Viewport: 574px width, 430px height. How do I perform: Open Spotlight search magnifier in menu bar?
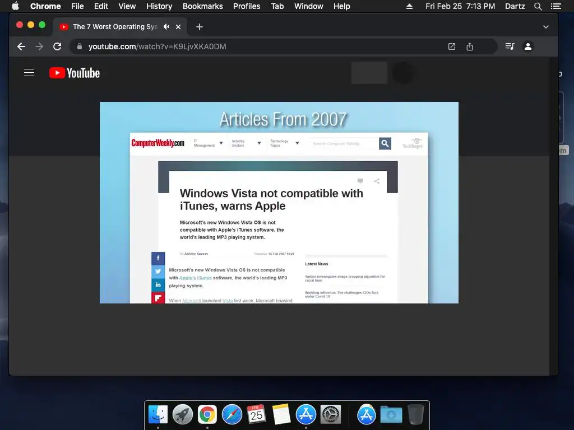tap(538, 6)
